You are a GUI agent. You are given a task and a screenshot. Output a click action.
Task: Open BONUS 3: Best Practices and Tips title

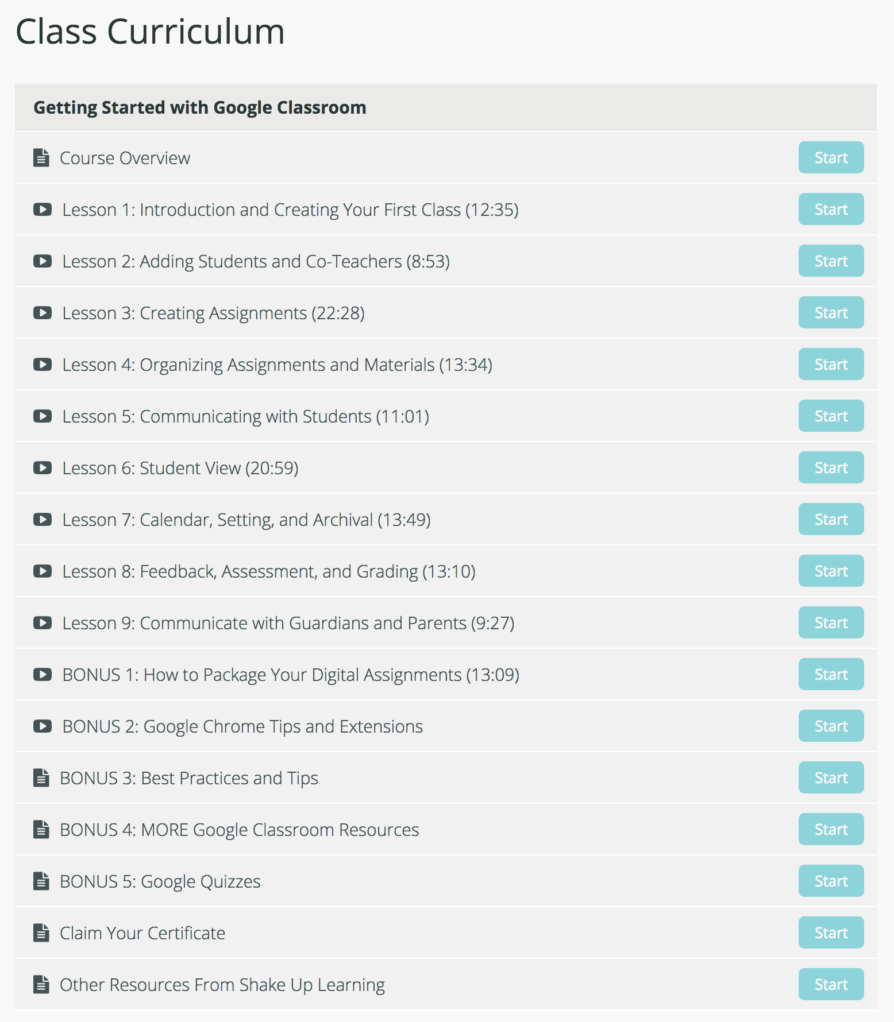click(x=189, y=779)
